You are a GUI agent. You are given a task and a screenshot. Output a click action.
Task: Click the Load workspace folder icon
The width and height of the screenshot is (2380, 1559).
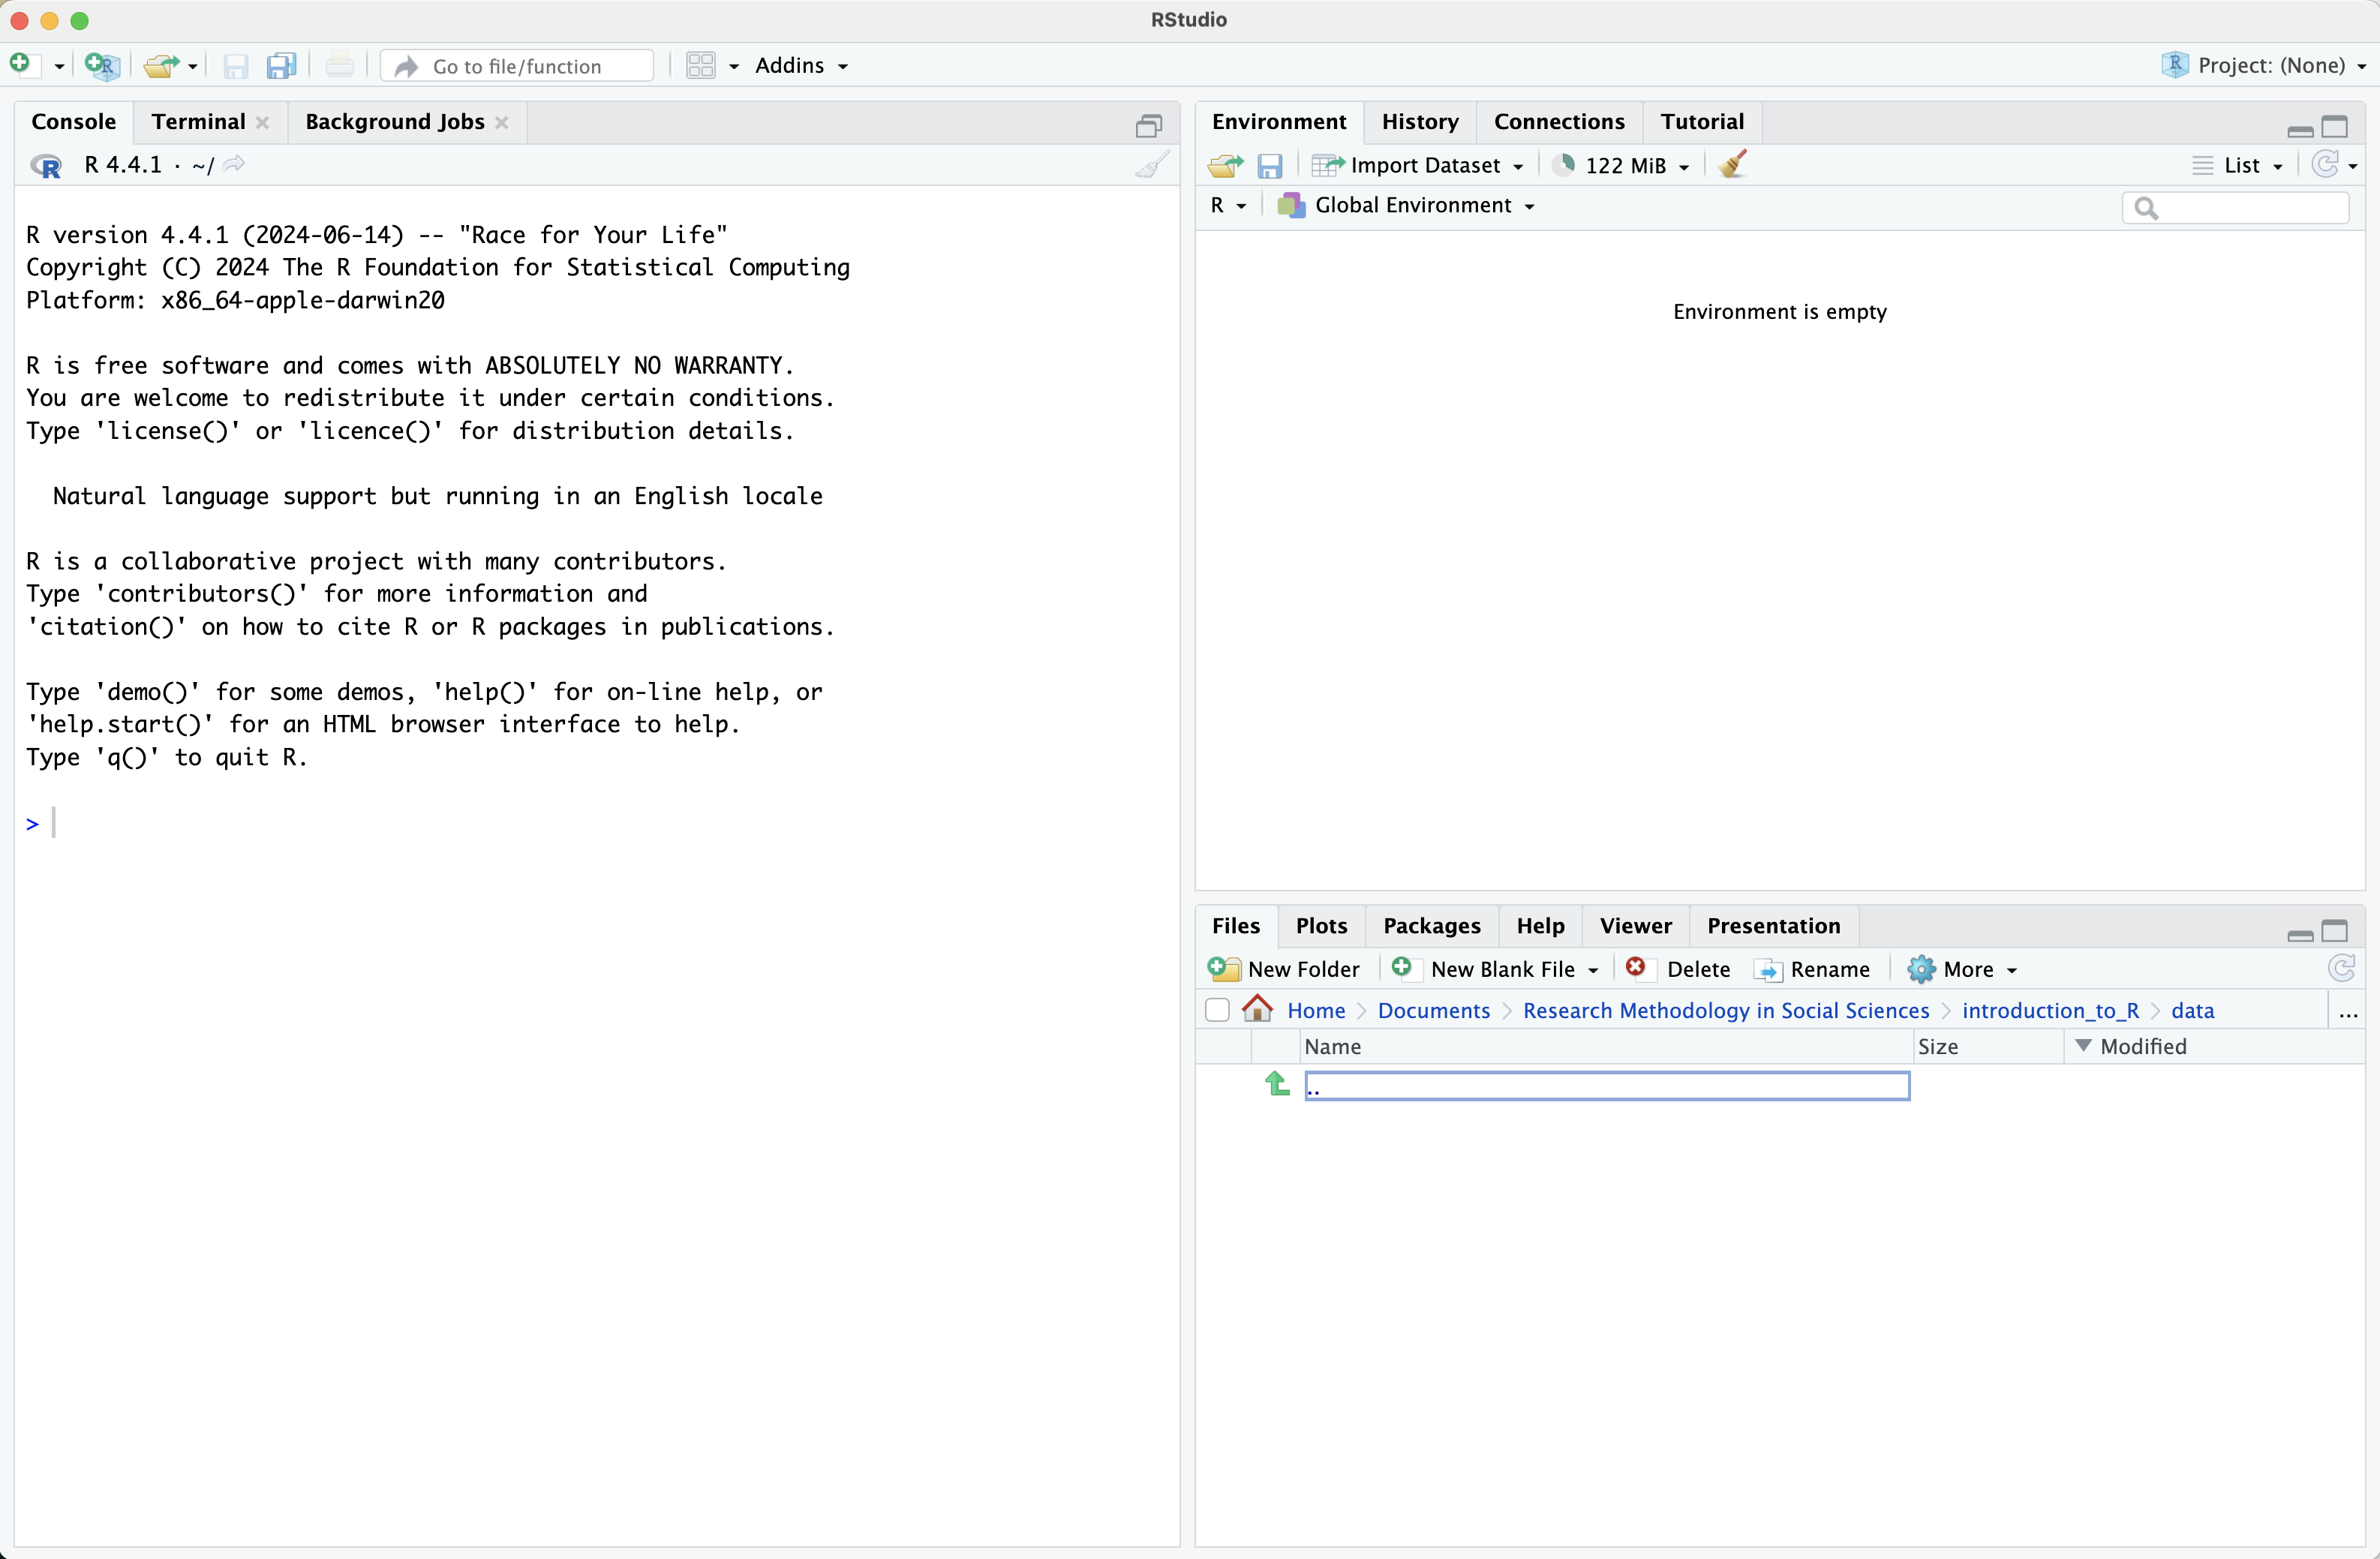[1225, 165]
